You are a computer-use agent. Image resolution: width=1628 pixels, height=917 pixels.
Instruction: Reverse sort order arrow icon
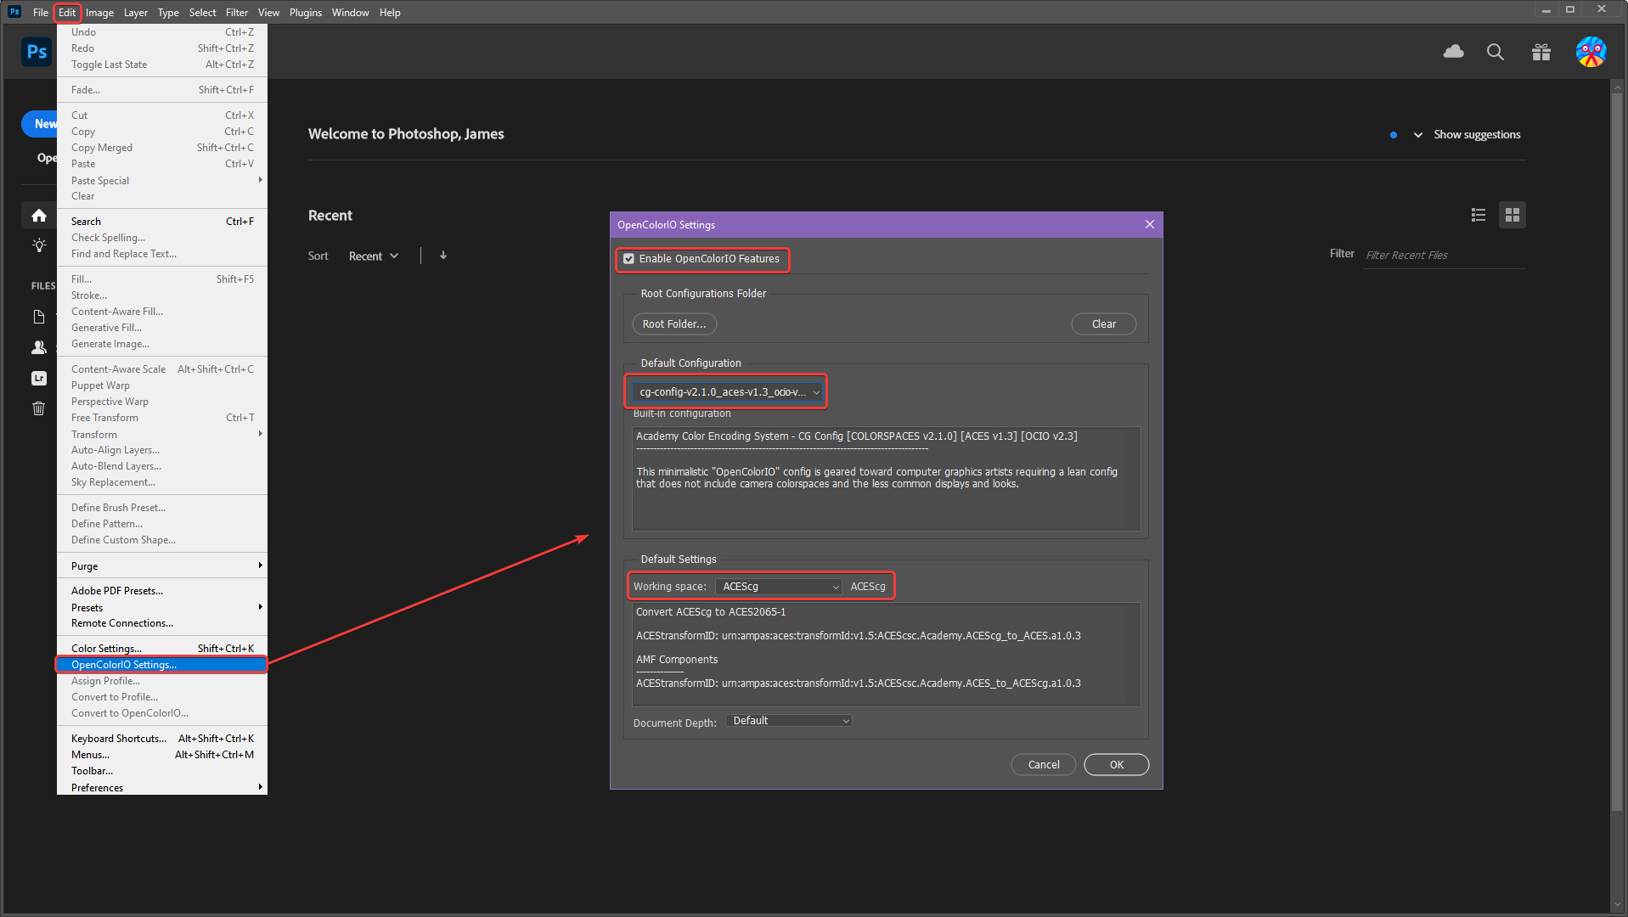pyautogui.click(x=442, y=256)
